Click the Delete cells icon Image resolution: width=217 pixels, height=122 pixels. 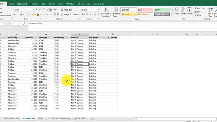pyautogui.click(x=183, y=10)
